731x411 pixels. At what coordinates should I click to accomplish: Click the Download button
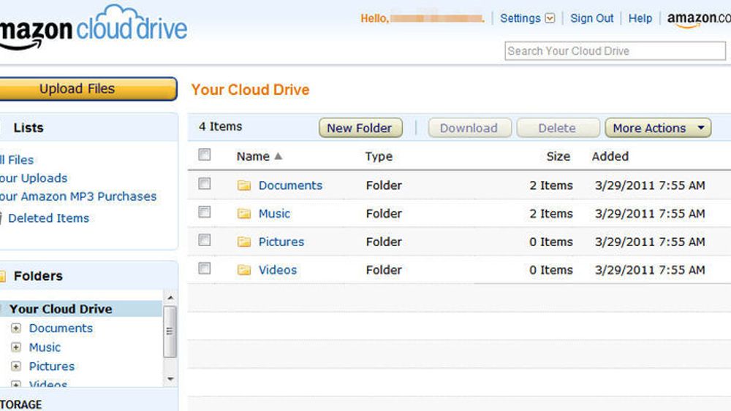pos(469,128)
